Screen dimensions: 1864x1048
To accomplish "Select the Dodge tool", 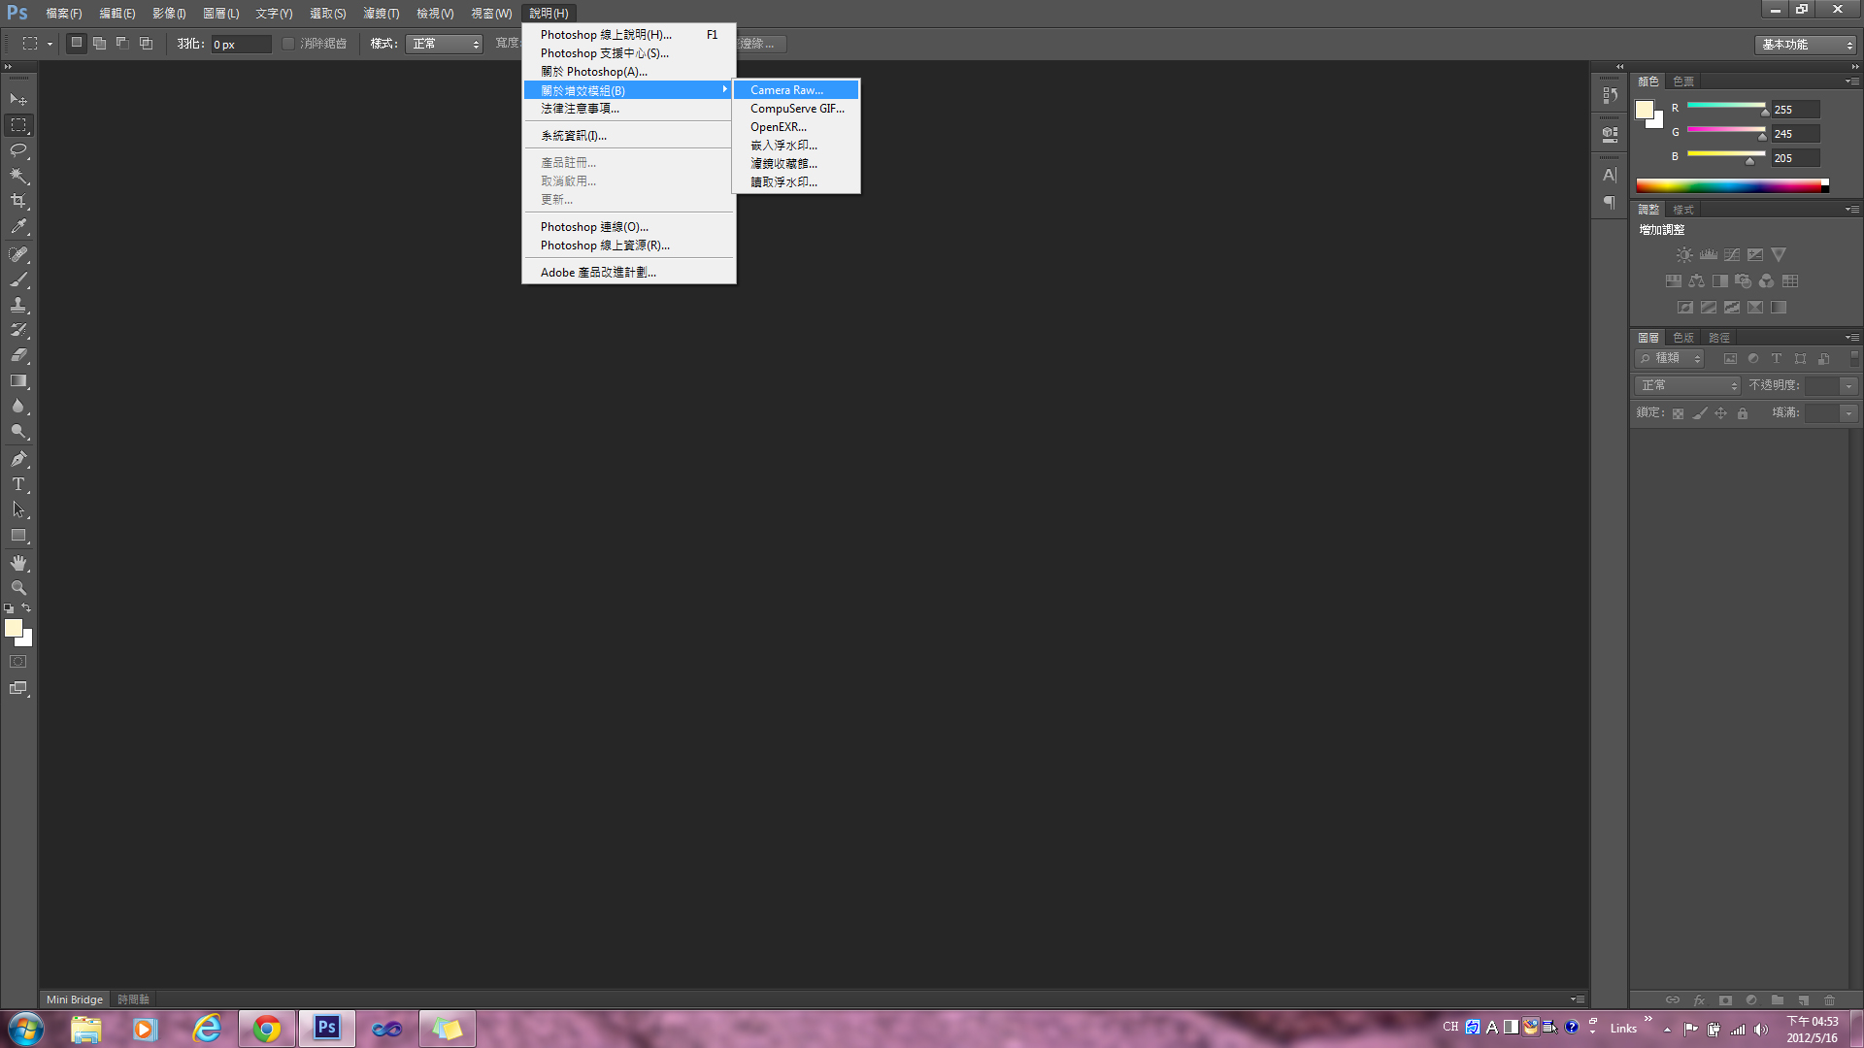I will click(18, 432).
